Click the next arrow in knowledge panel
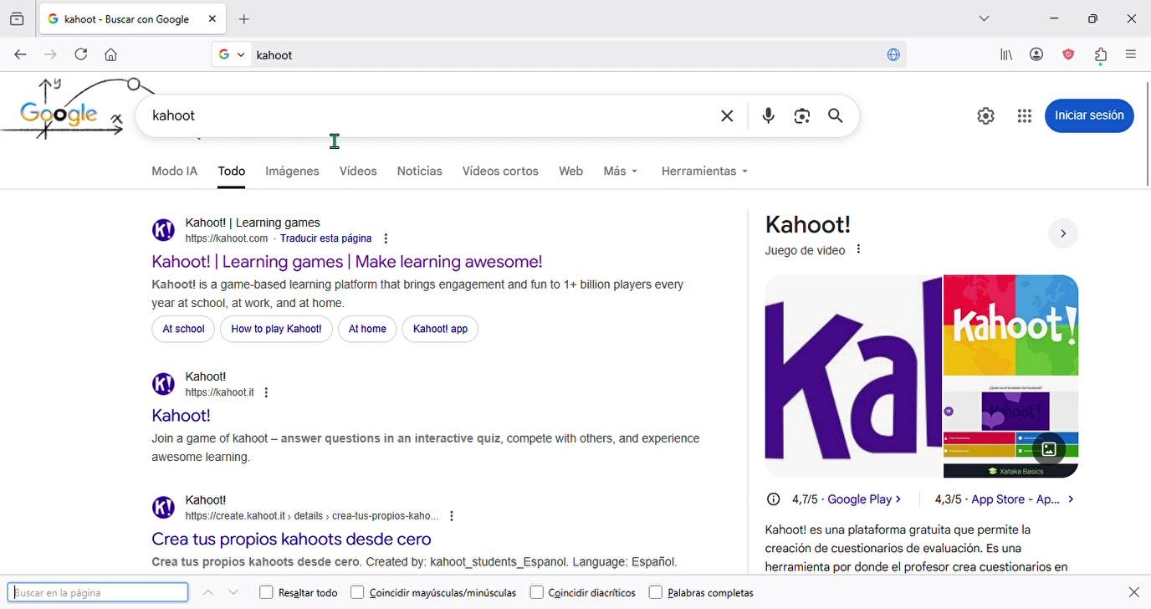1151x609 pixels. coord(1063,233)
